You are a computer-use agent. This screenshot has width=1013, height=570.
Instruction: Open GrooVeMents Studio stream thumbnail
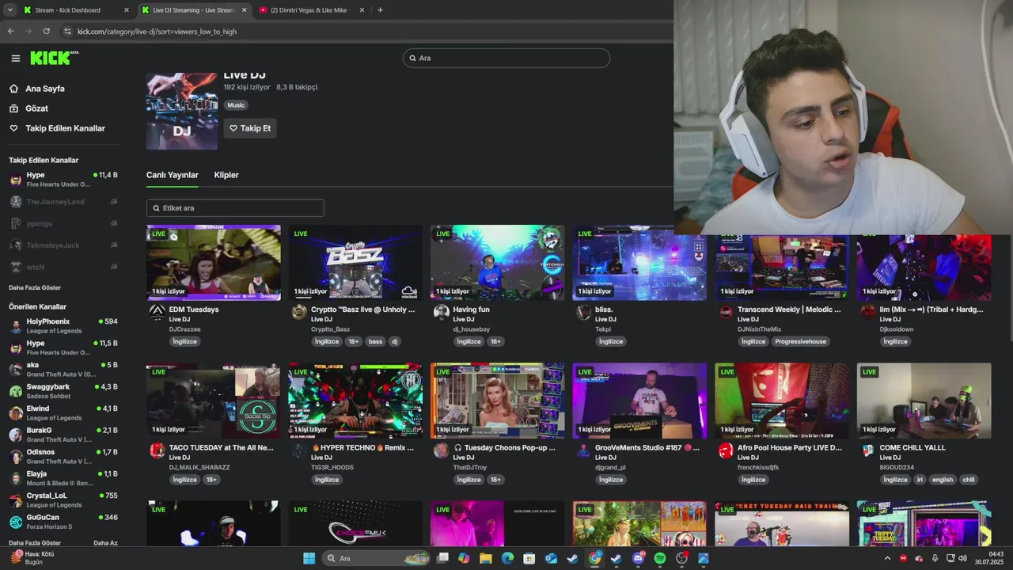pos(639,401)
